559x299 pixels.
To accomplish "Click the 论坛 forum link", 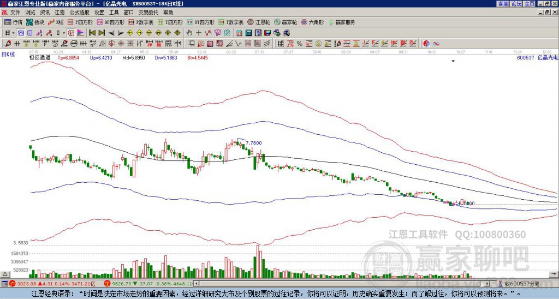I will click(516, 4).
